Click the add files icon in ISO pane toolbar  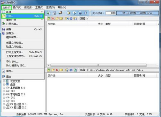point(67,19)
